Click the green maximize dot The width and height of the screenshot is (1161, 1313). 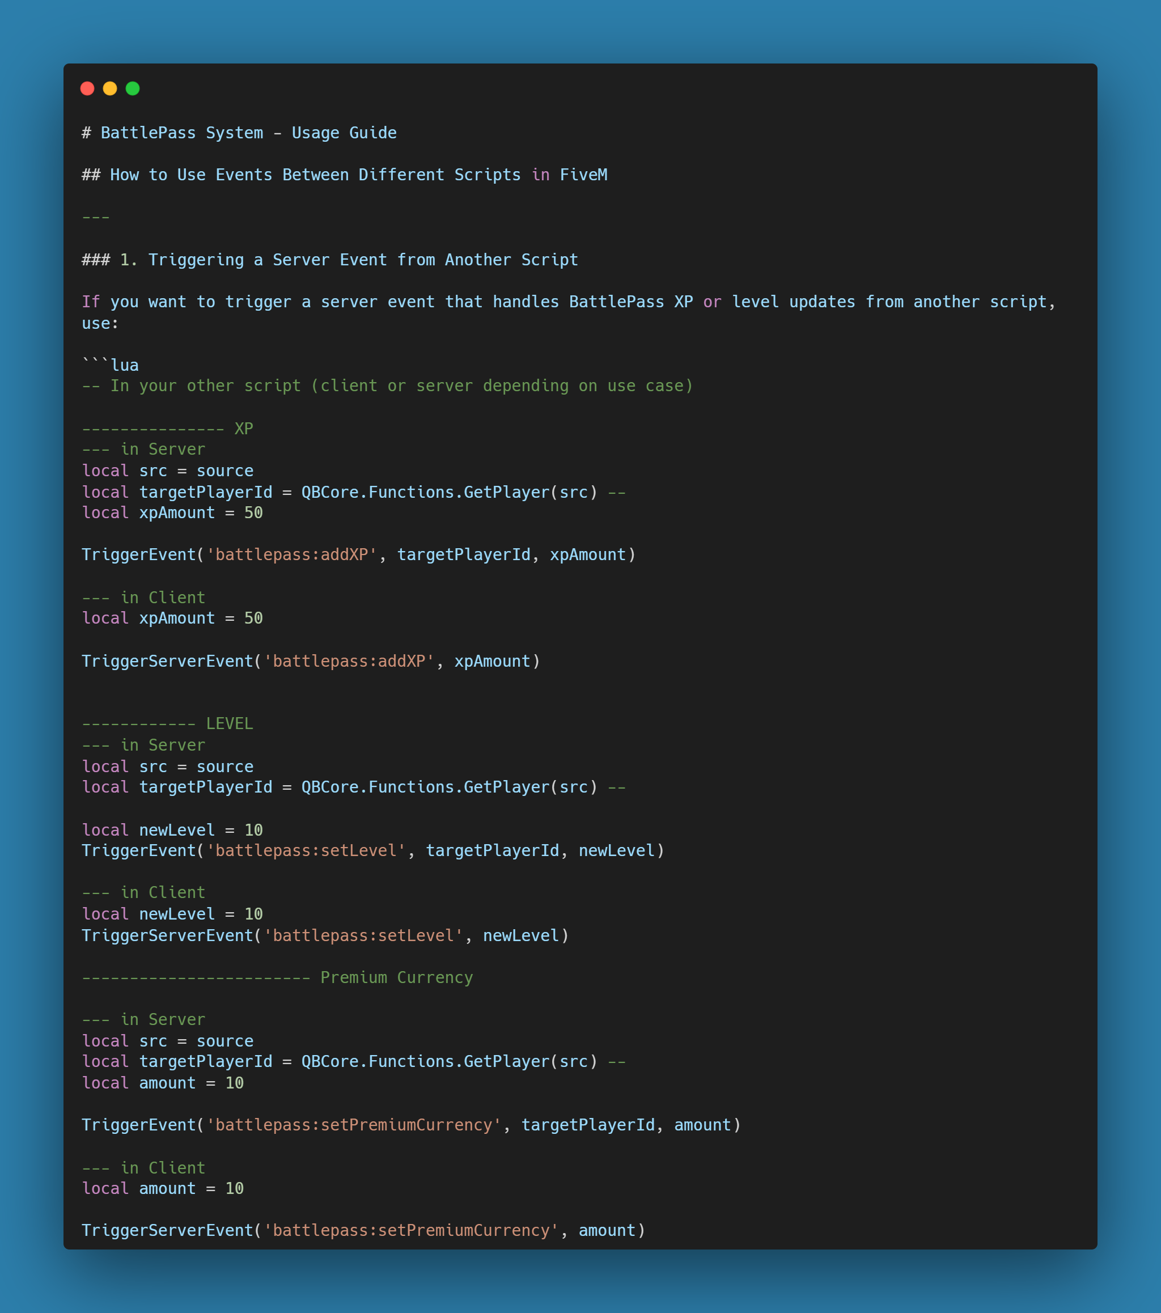coord(133,88)
